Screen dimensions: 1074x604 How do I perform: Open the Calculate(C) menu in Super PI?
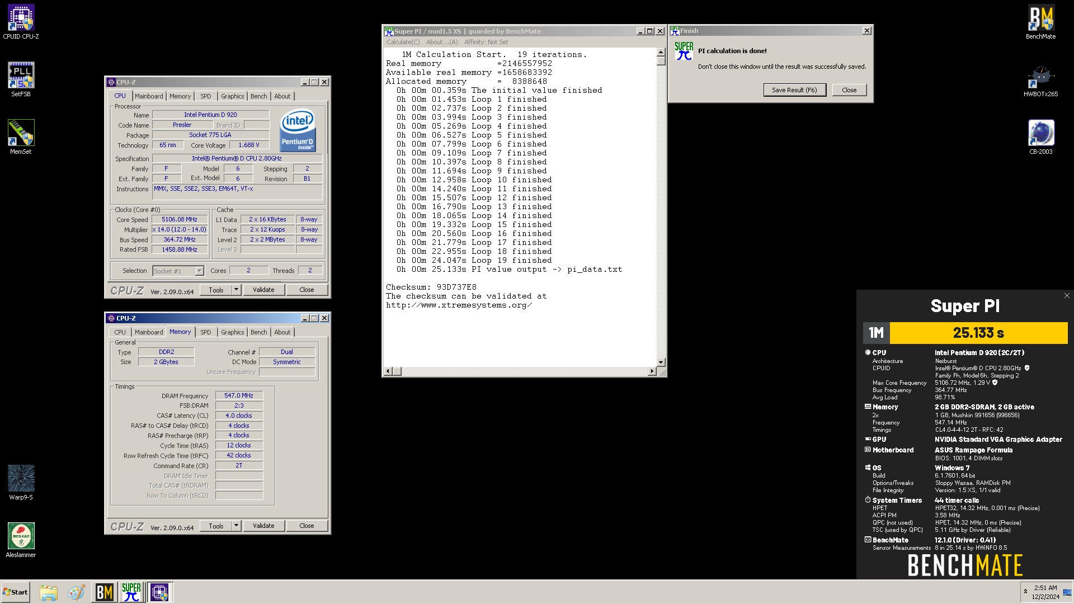403,42
